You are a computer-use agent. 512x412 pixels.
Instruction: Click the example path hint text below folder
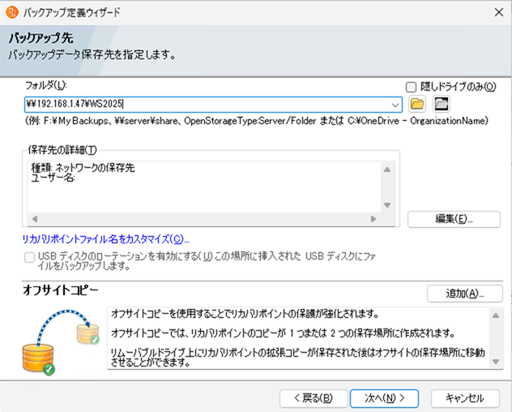coord(257,121)
